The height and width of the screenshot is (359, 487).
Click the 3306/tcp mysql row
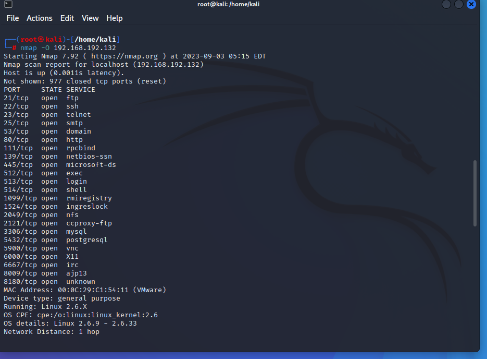click(45, 232)
